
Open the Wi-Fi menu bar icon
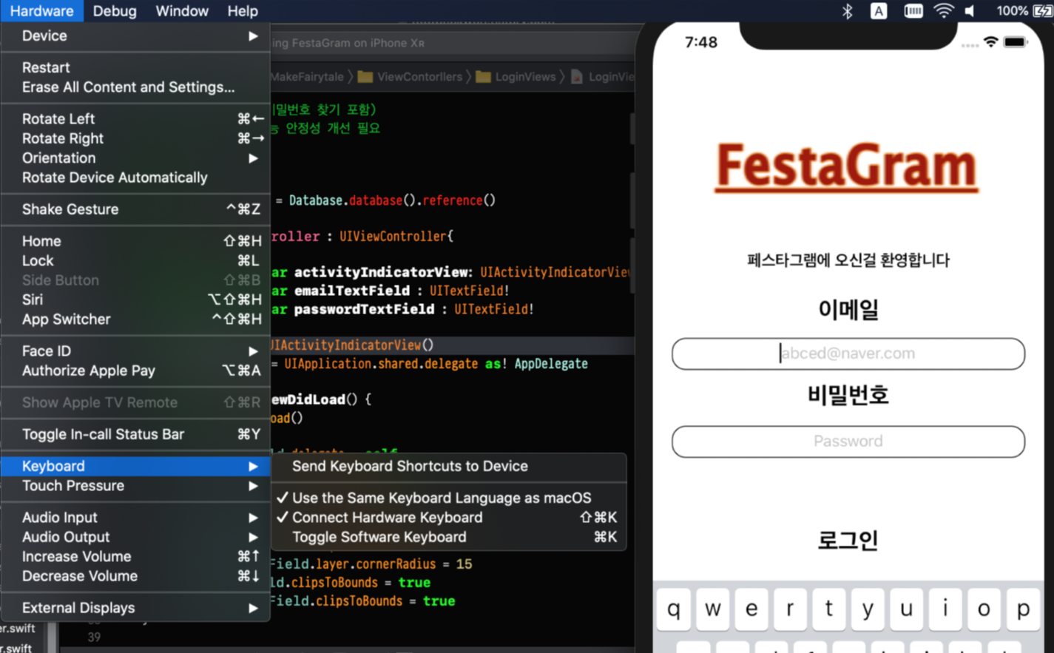coord(944,11)
